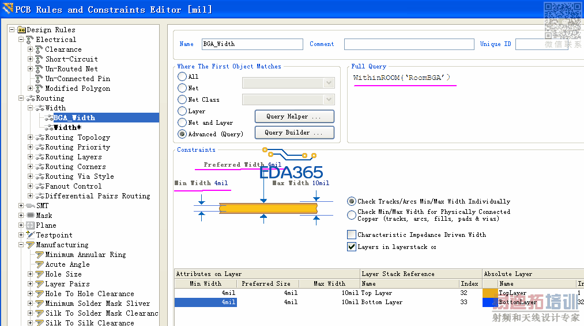Collapse the Design Rules root node
The height and width of the screenshot is (326, 584).
[12, 30]
